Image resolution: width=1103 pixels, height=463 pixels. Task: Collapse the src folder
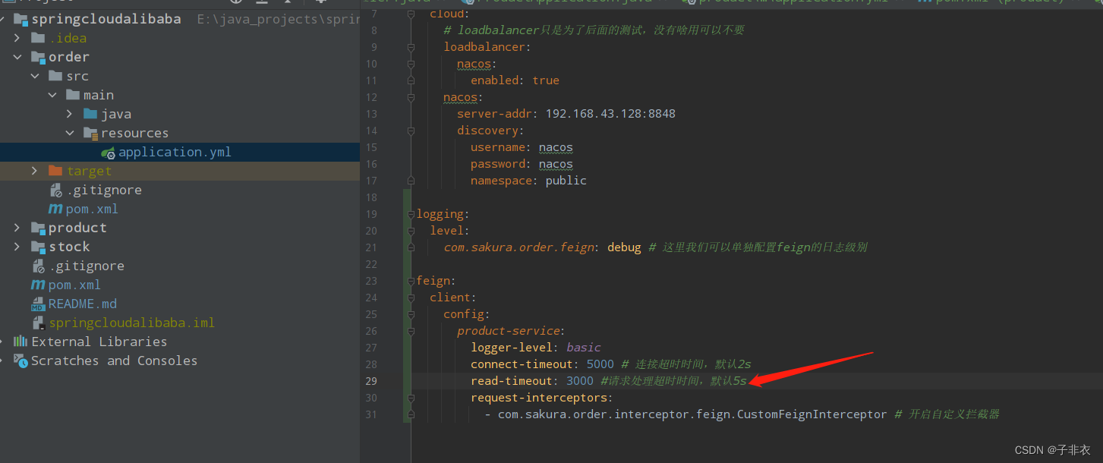point(35,75)
